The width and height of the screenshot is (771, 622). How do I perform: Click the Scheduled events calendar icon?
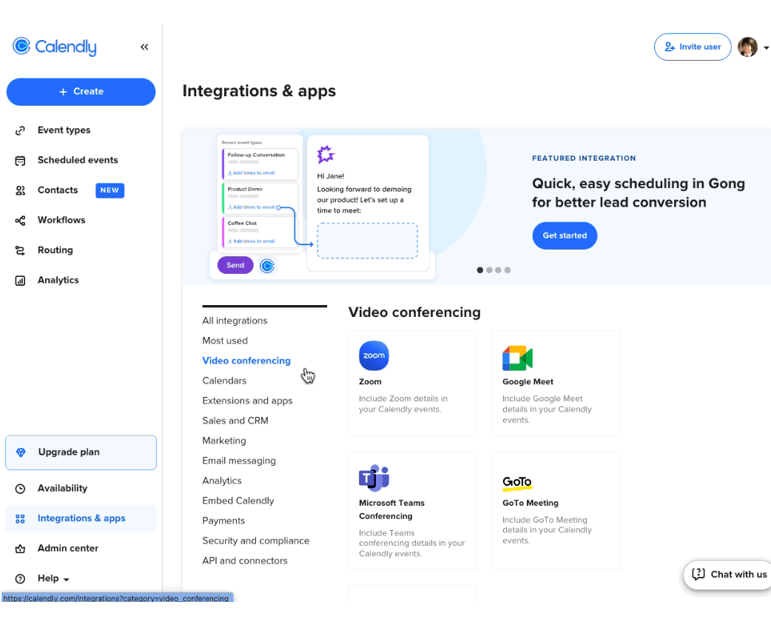click(x=20, y=161)
